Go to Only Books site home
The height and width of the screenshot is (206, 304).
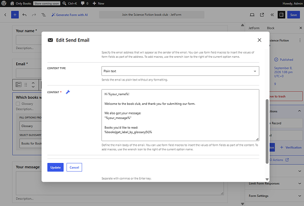(x=21, y=4)
